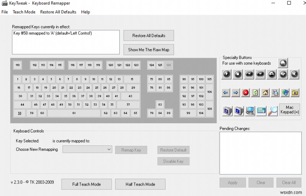Select key 90 on the numpad
Image resolution: width=306 pixels, height=196 pixels.
[184, 79]
